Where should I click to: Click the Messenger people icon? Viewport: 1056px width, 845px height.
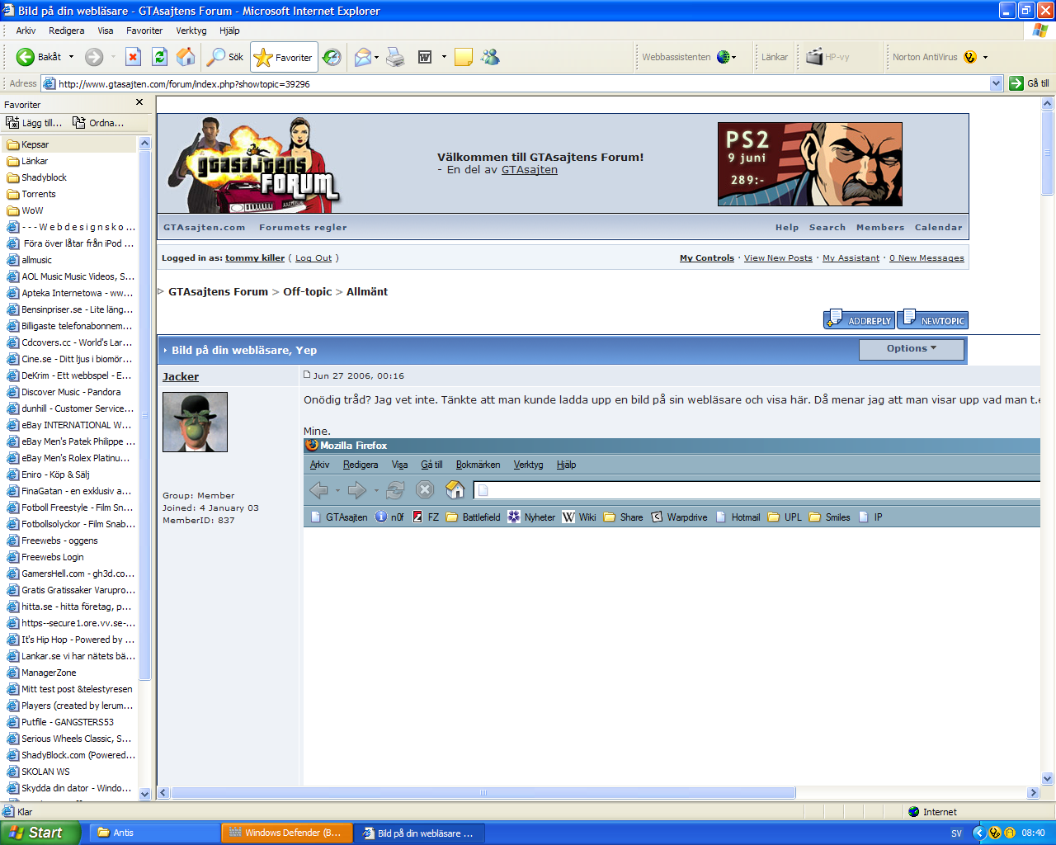tap(491, 57)
